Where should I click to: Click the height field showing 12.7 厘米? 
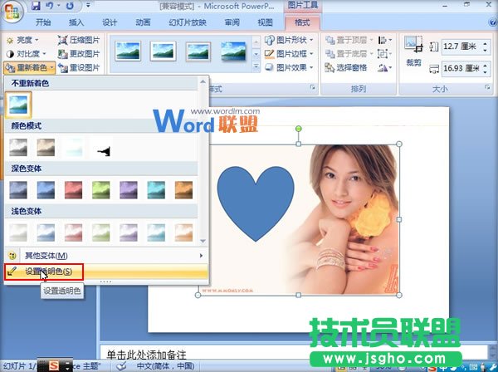pyautogui.click(x=461, y=46)
